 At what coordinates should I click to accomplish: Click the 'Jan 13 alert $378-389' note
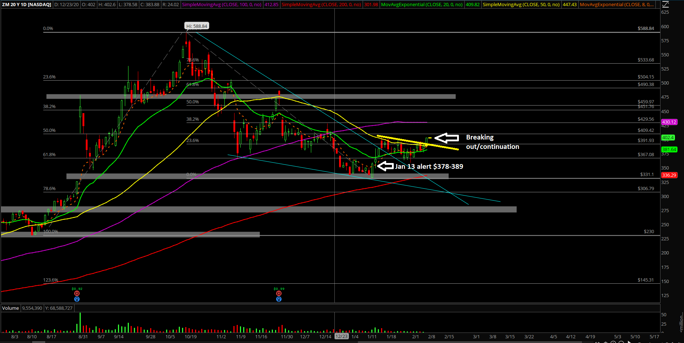click(x=429, y=166)
